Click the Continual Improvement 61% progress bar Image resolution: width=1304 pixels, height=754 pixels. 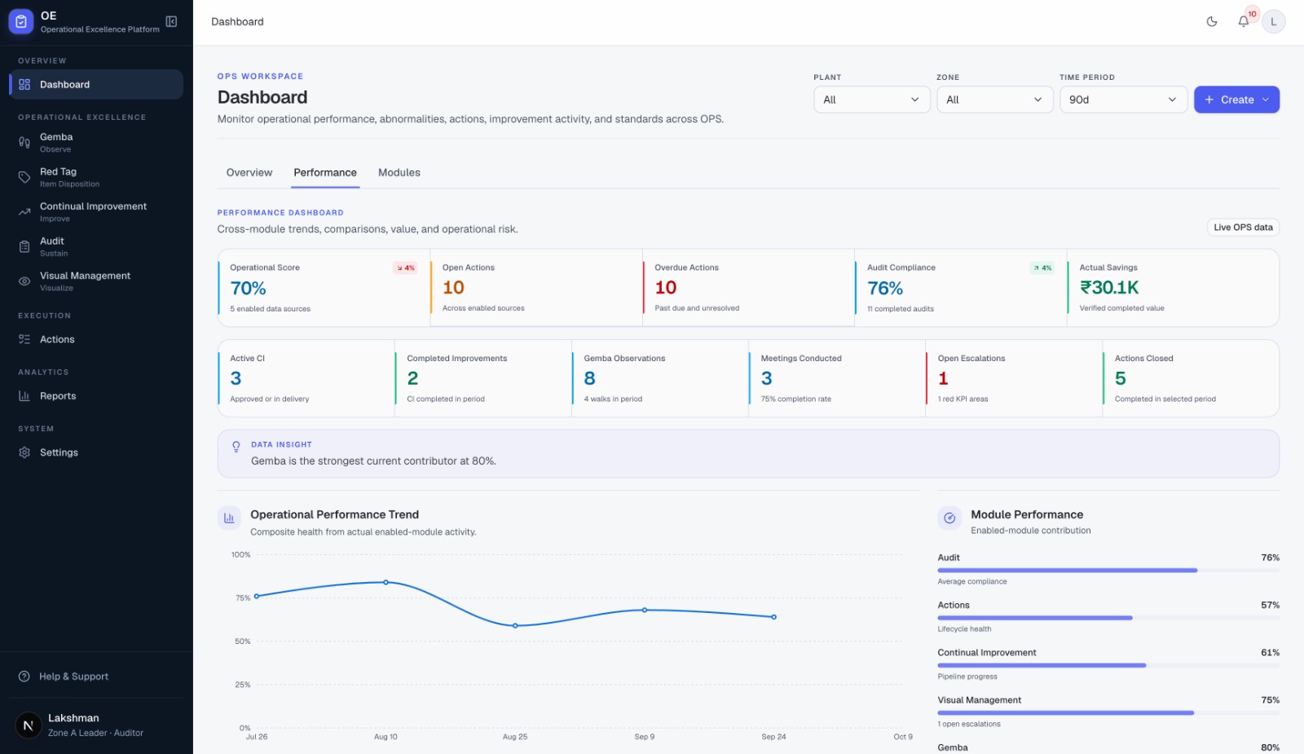click(x=1108, y=665)
